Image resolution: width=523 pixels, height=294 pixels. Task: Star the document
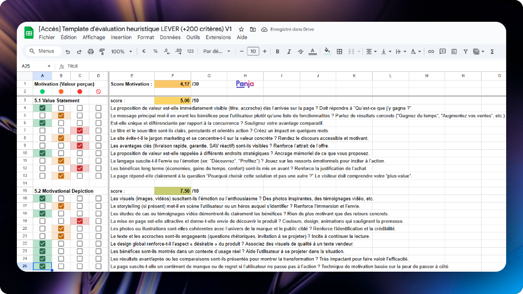pyautogui.click(x=241, y=29)
